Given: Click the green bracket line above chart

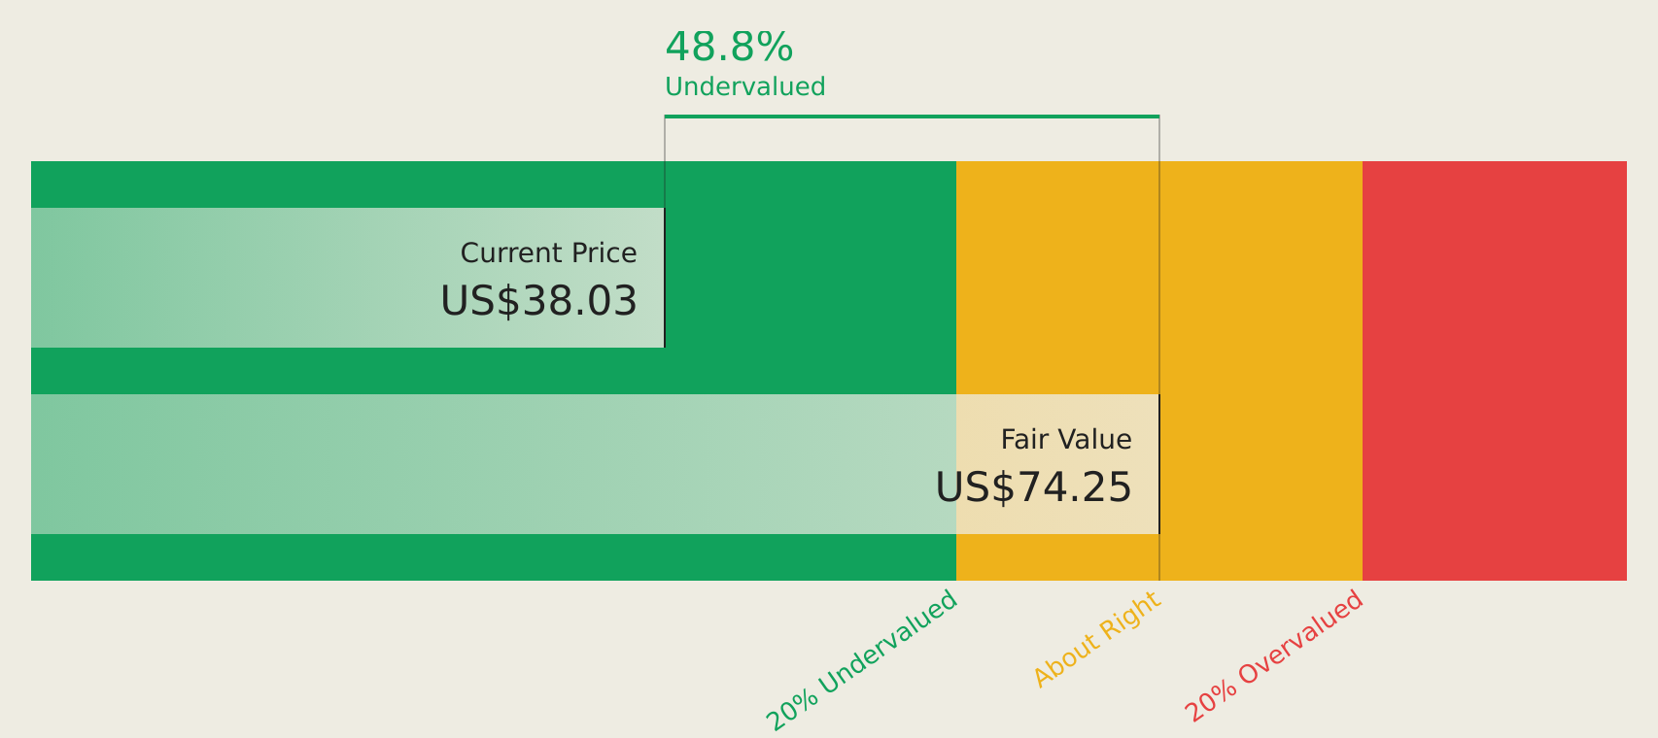Looking at the screenshot, I should (x=912, y=117).
